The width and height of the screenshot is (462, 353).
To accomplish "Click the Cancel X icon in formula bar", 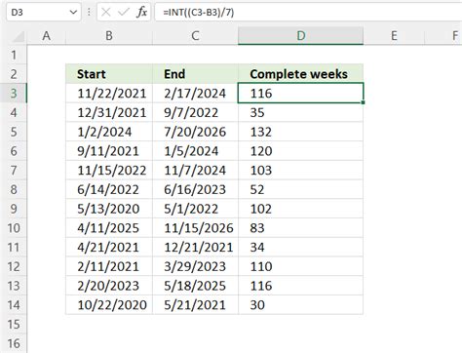I will 105,13.
